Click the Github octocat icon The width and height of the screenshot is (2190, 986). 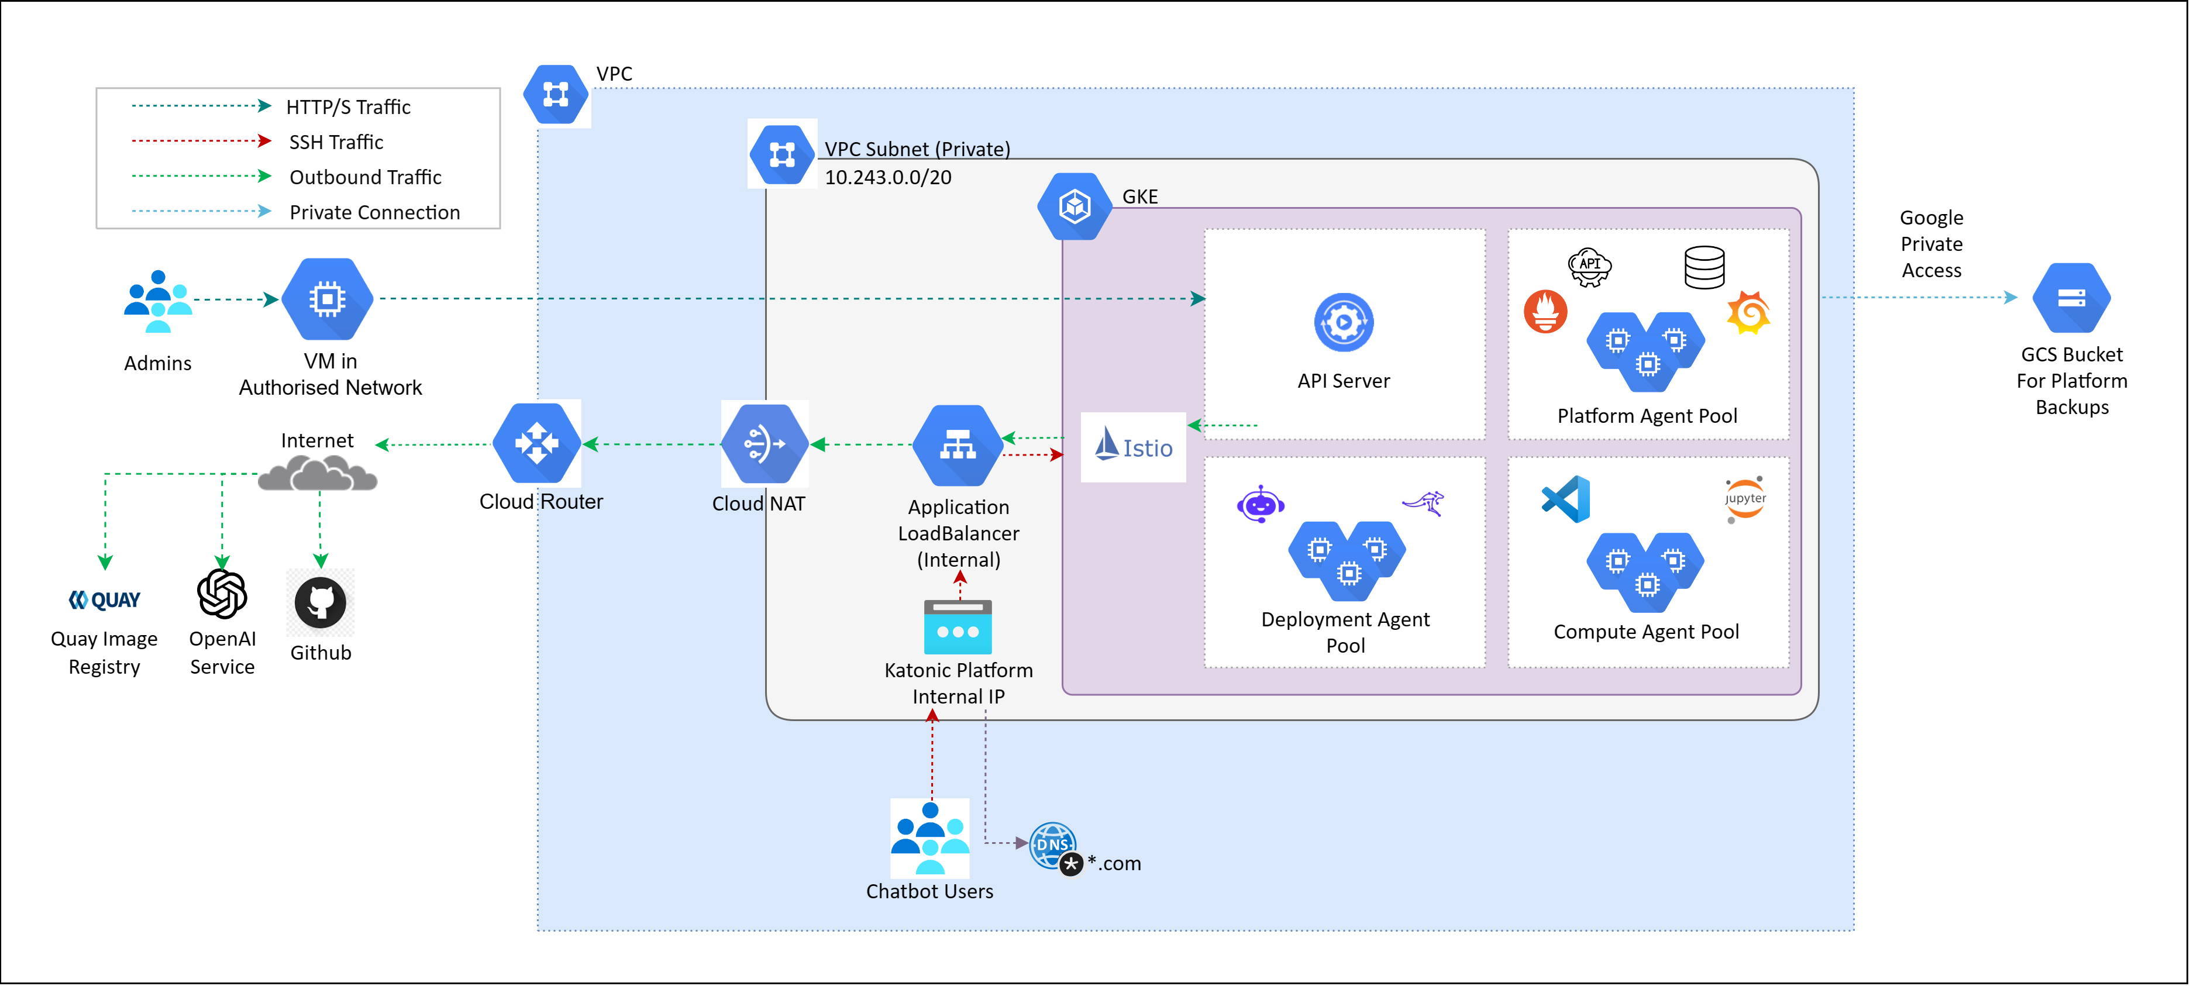[x=321, y=602]
